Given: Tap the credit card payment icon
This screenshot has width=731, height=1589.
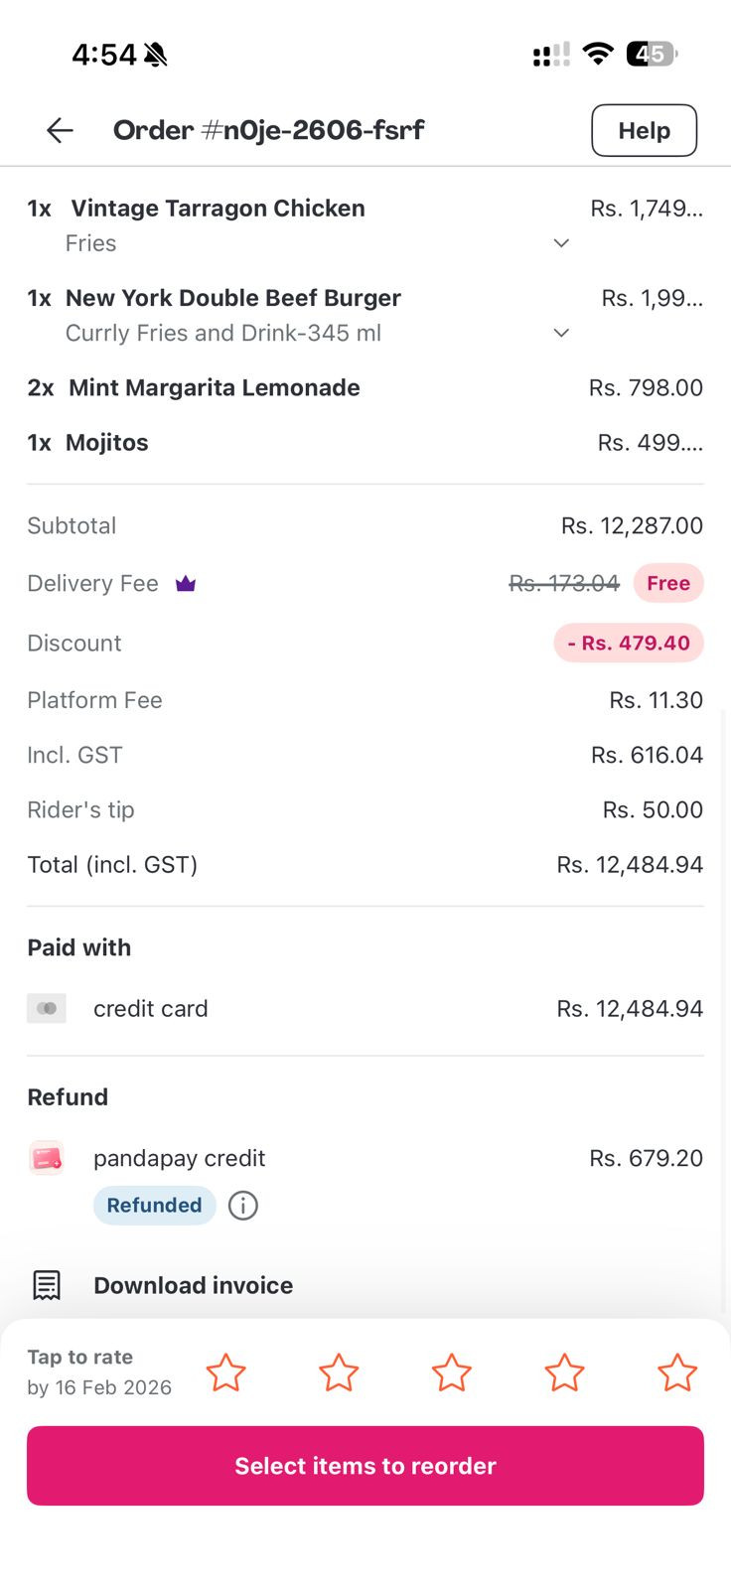Looking at the screenshot, I should coord(47,1009).
